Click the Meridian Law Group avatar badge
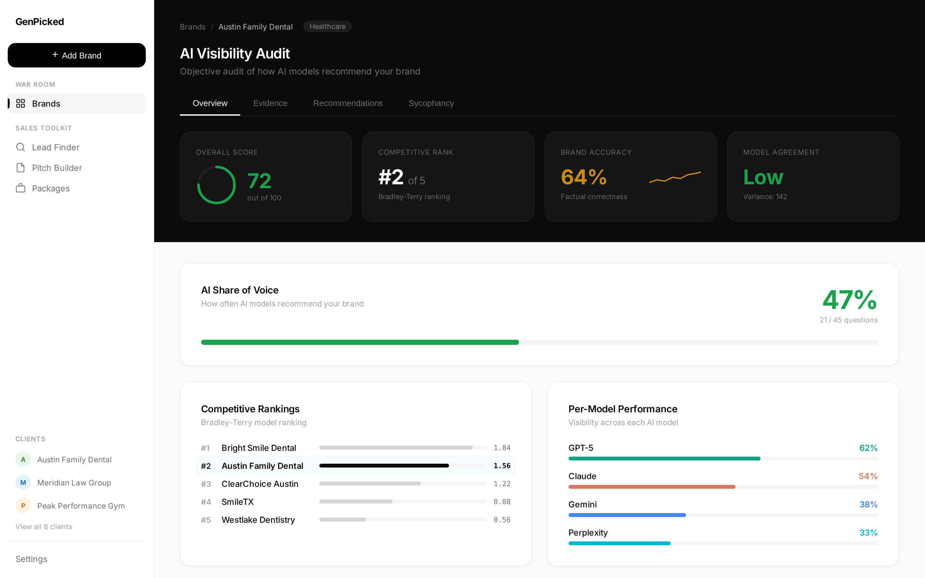The width and height of the screenshot is (925, 578). pyautogui.click(x=23, y=482)
